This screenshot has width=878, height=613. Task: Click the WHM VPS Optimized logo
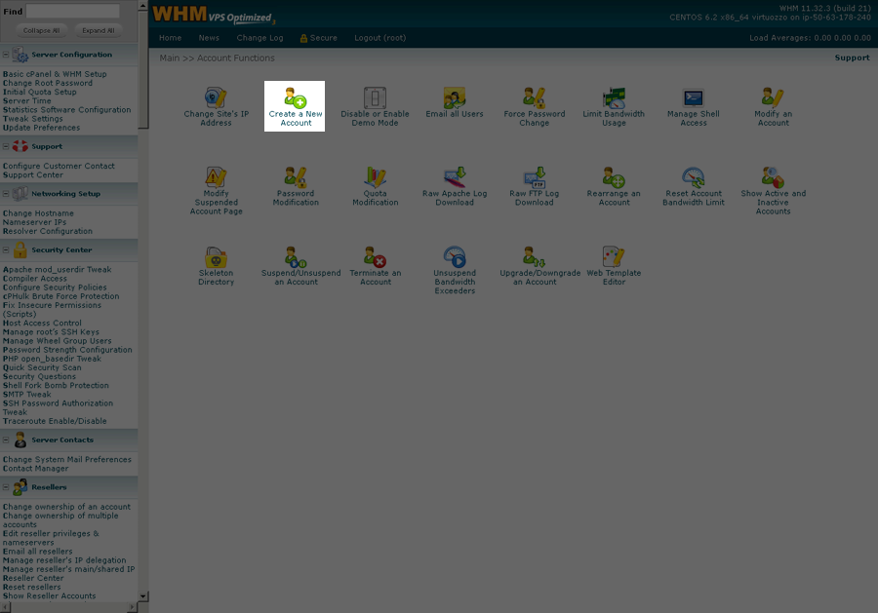tap(214, 14)
